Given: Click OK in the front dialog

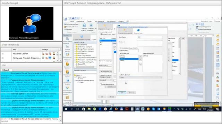Looking at the screenshot, I should 122,93.
